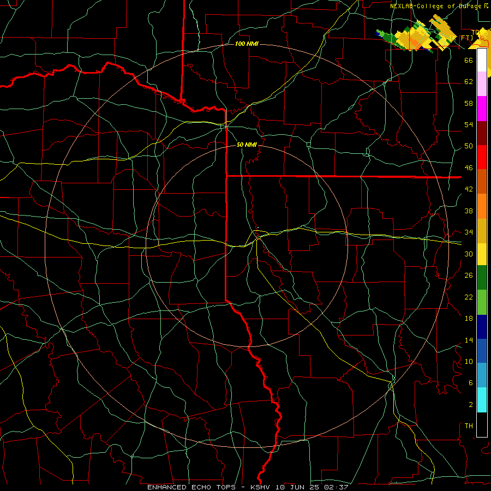Click the legend value "2"
Screen dimensions: 491x491
click(471, 405)
